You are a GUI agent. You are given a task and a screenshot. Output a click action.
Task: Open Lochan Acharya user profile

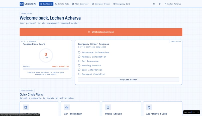173,4
